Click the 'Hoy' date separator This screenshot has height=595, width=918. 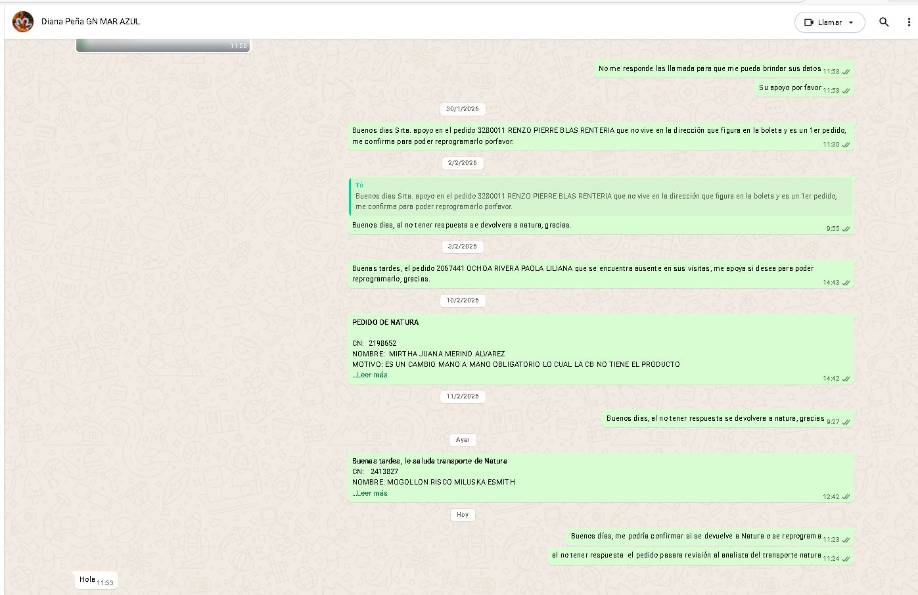463,515
